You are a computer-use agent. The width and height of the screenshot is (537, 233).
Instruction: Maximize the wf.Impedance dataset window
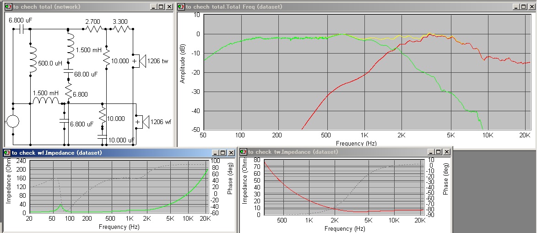point(222,152)
